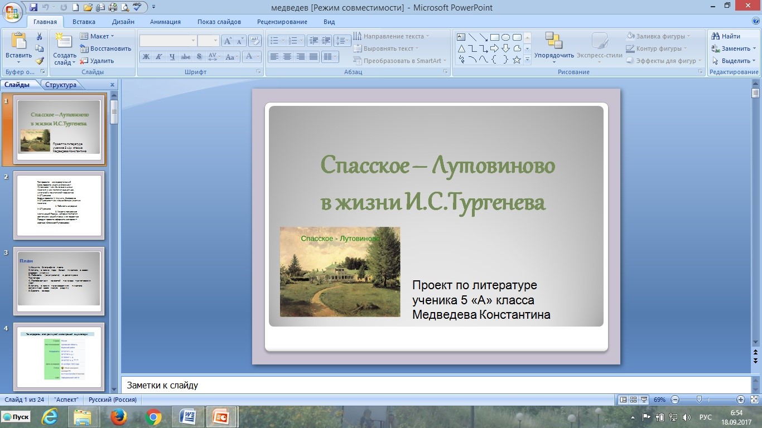Click the Cut scissors icon
The height and width of the screenshot is (428, 762).
click(40, 36)
